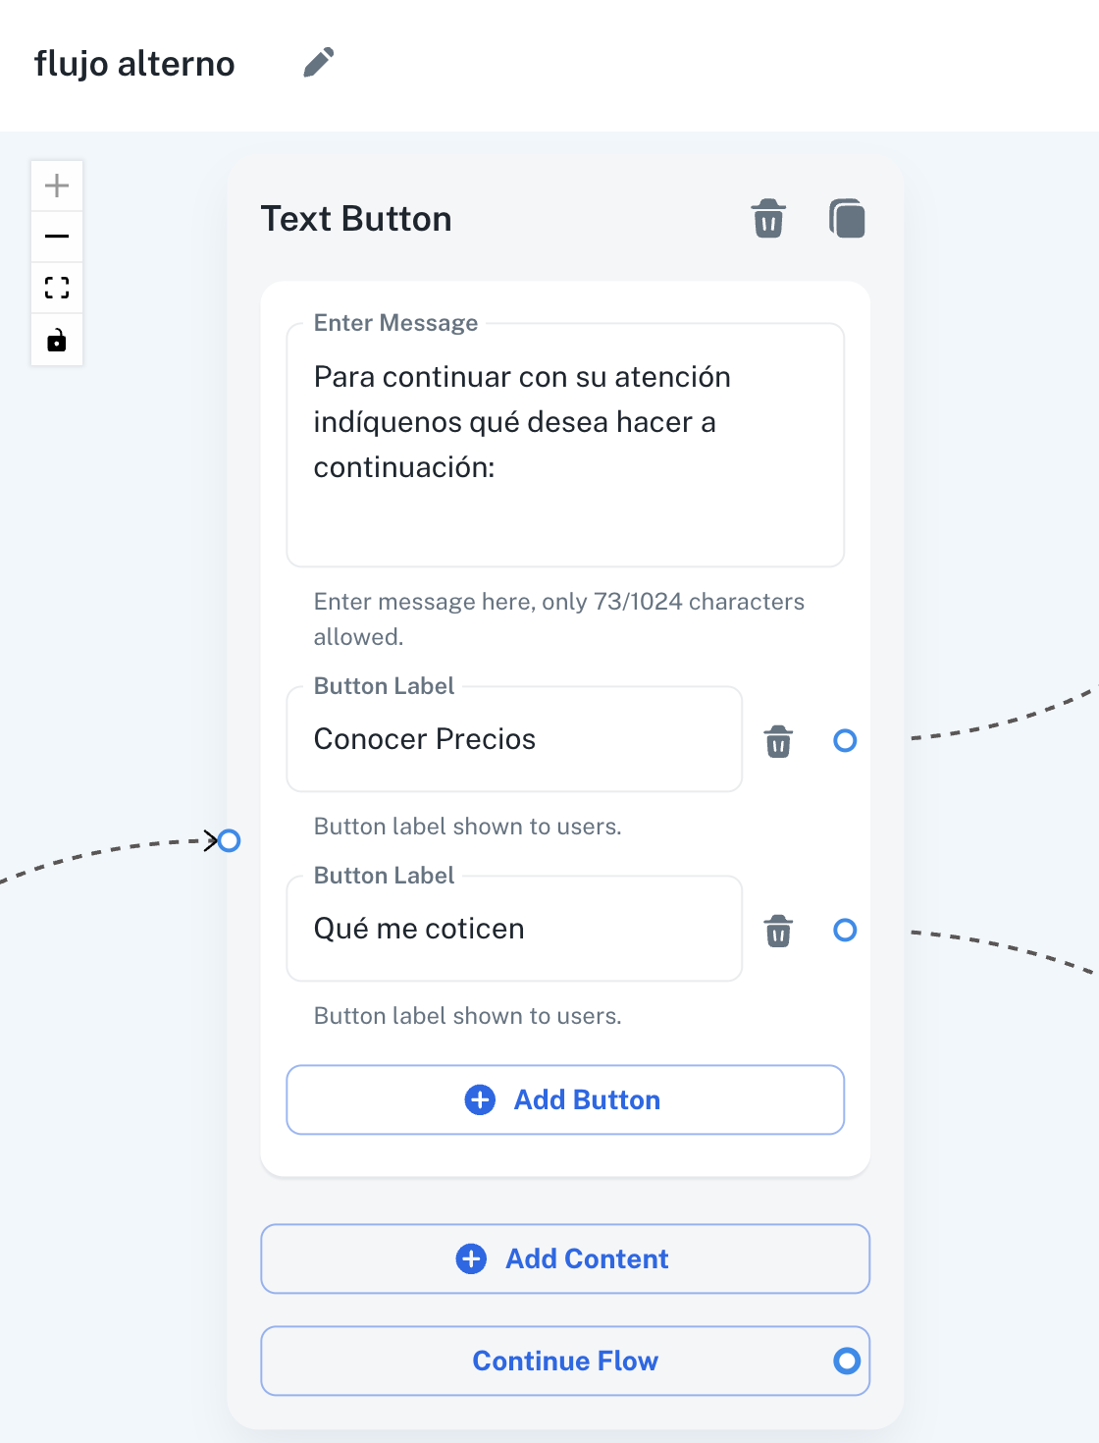1099x1443 pixels.
Task: Zoom out of the flow canvas
Action: [57, 237]
